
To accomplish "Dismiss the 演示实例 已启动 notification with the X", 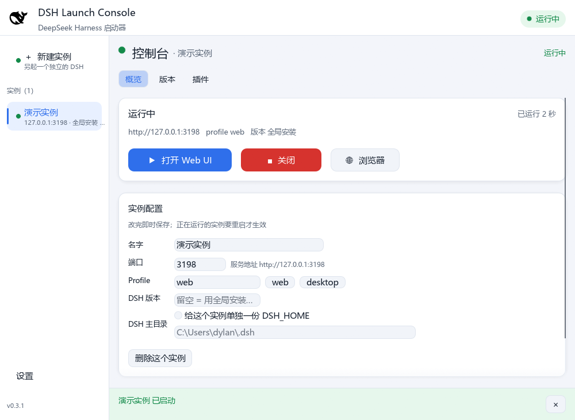I will pos(555,404).
